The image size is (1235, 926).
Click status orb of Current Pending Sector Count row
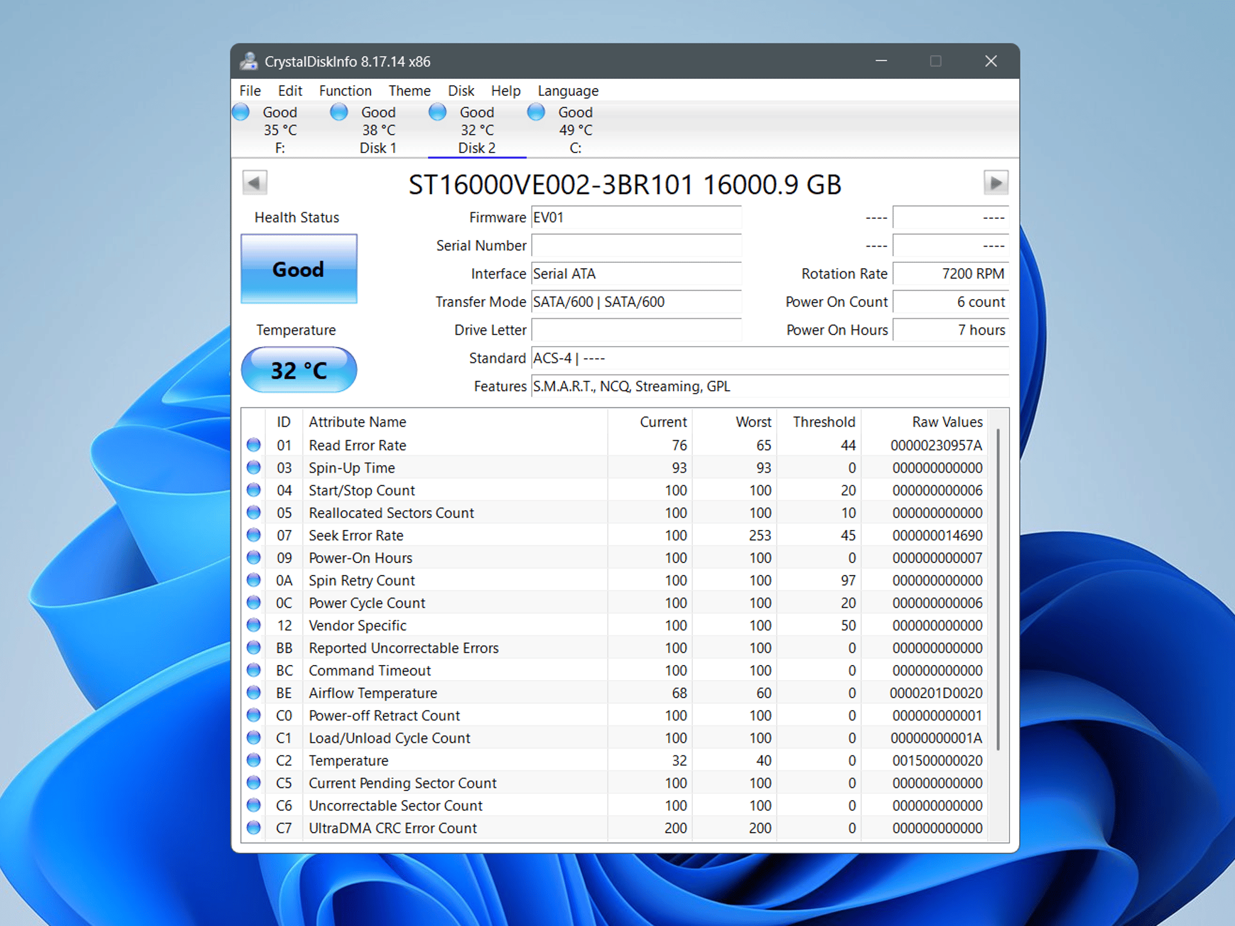[x=254, y=783]
